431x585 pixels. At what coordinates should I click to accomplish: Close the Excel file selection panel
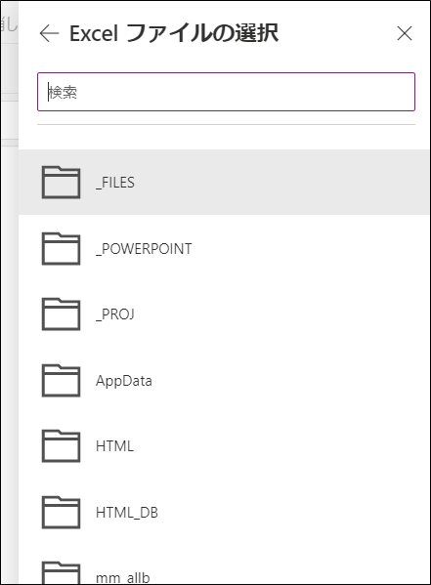click(405, 33)
